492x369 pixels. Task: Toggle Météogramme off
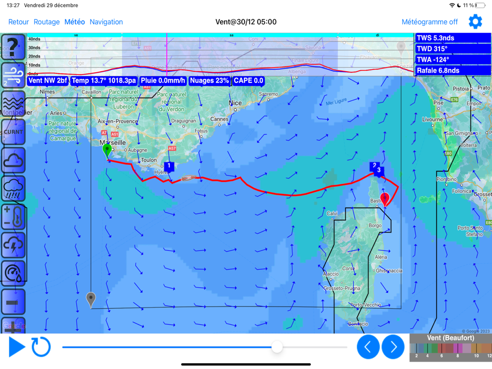pyautogui.click(x=430, y=22)
